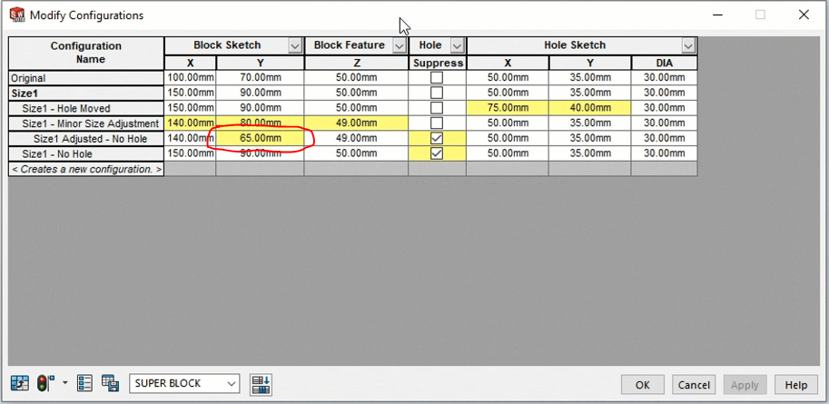The width and height of the screenshot is (829, 404).
Task: Click the 50.00mm Z cell in the Original row
Action: 356,78
